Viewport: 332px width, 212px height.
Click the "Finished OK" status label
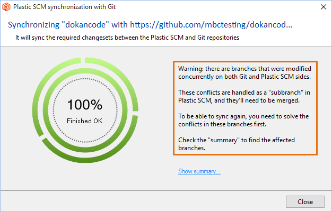pos(85,121)
